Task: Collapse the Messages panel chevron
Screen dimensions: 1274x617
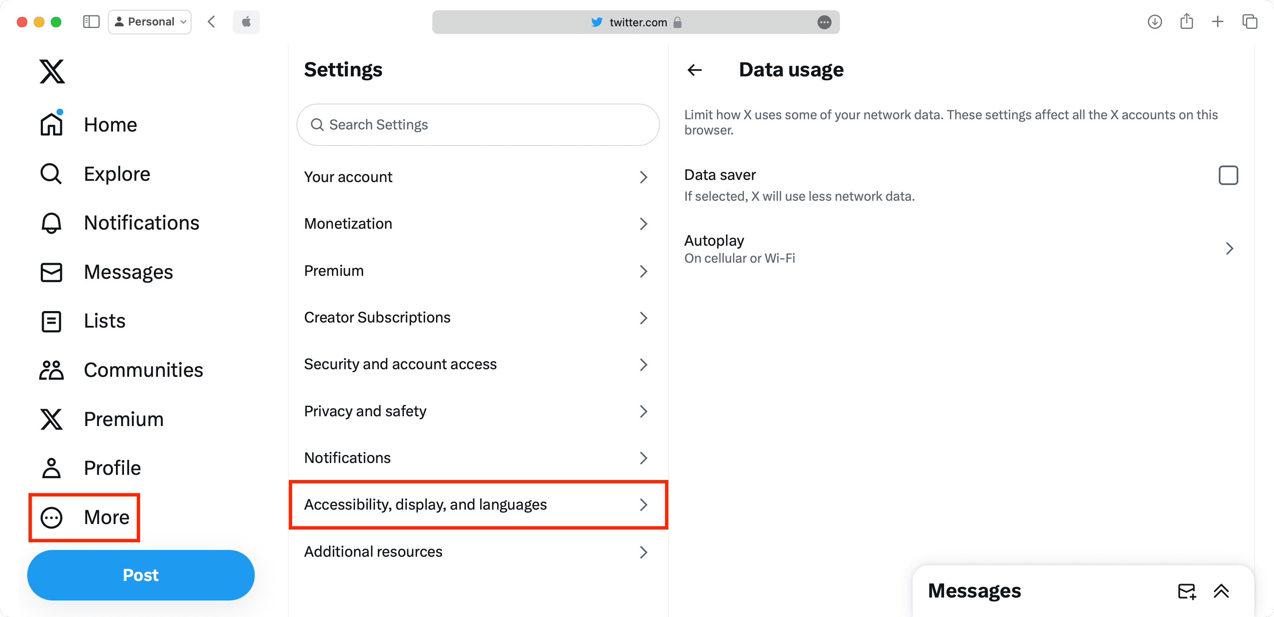Action: coord(1221,591)
